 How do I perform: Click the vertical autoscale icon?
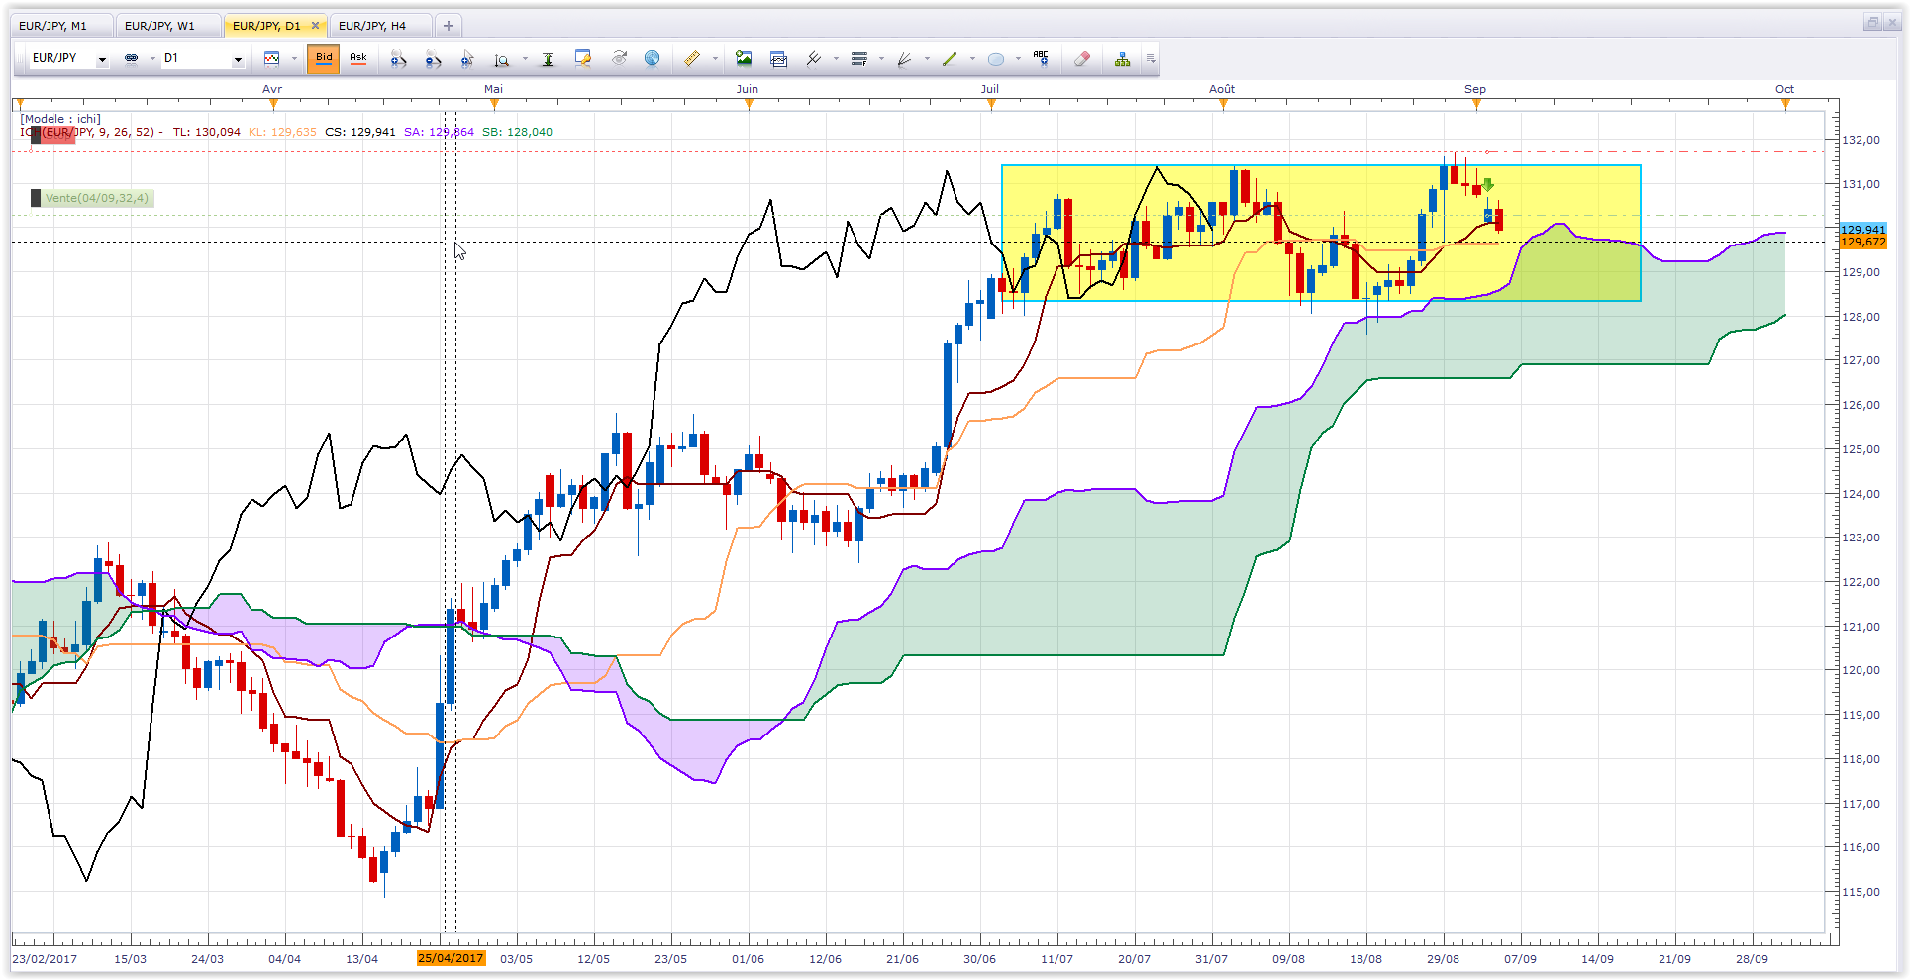tap(548, 59)
